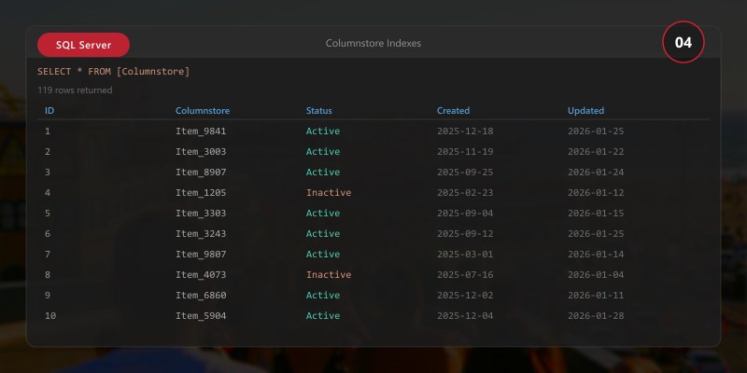Click the created date 2025-12-04
Image resolution: width=747 pixels, height=373 pixels.
465,315
